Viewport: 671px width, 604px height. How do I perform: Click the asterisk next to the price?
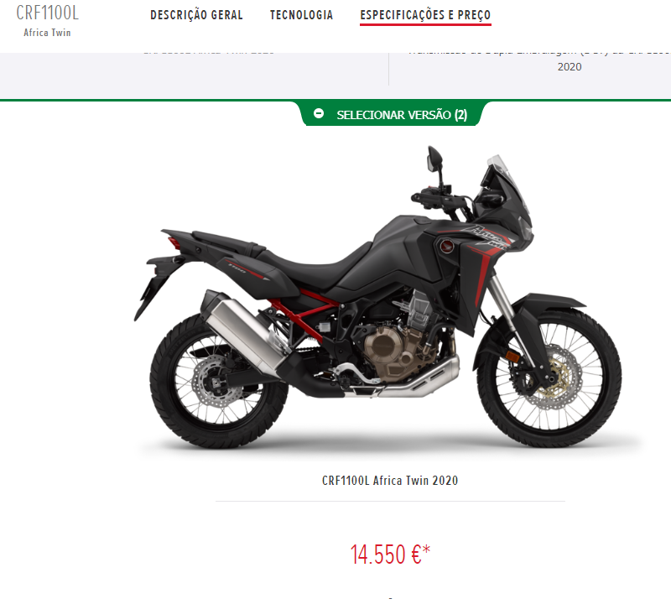point(426,549)
